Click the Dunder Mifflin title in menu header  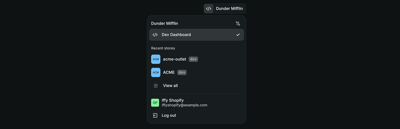tap(165, 23)
